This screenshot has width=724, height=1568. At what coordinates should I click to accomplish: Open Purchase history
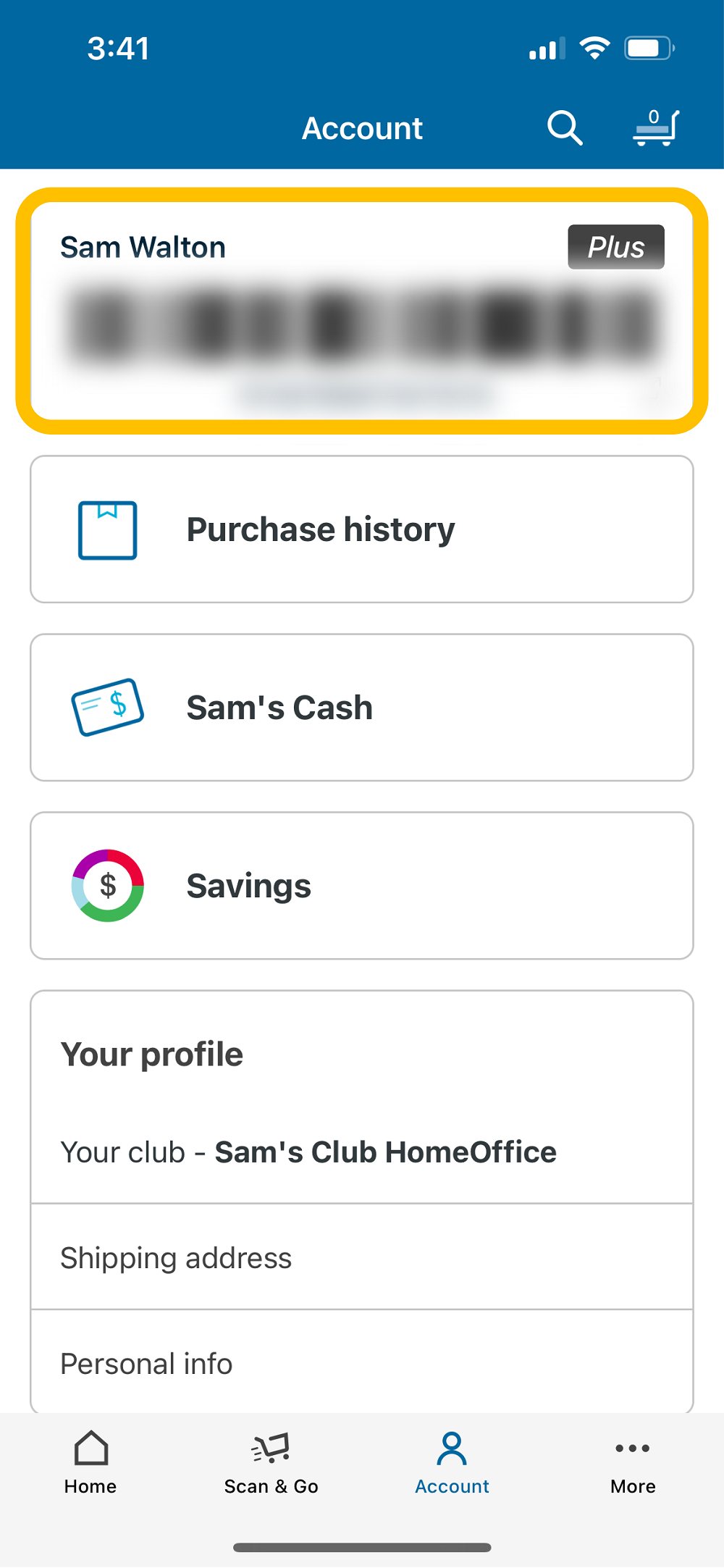321,529
